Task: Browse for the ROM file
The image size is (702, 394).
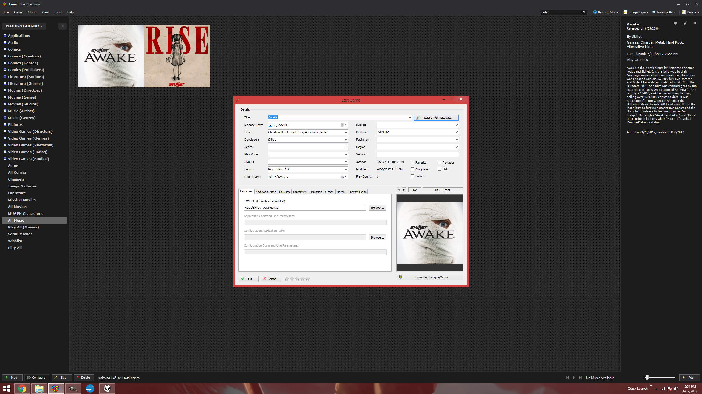Action: click(x=377, y=208)
